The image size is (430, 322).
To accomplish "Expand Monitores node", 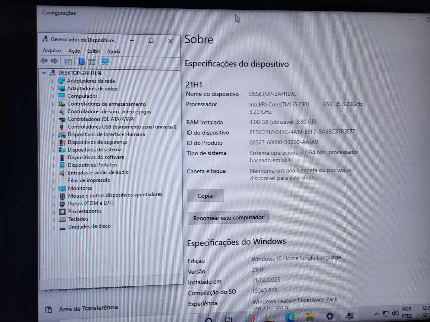I will [x=53, y=189].
